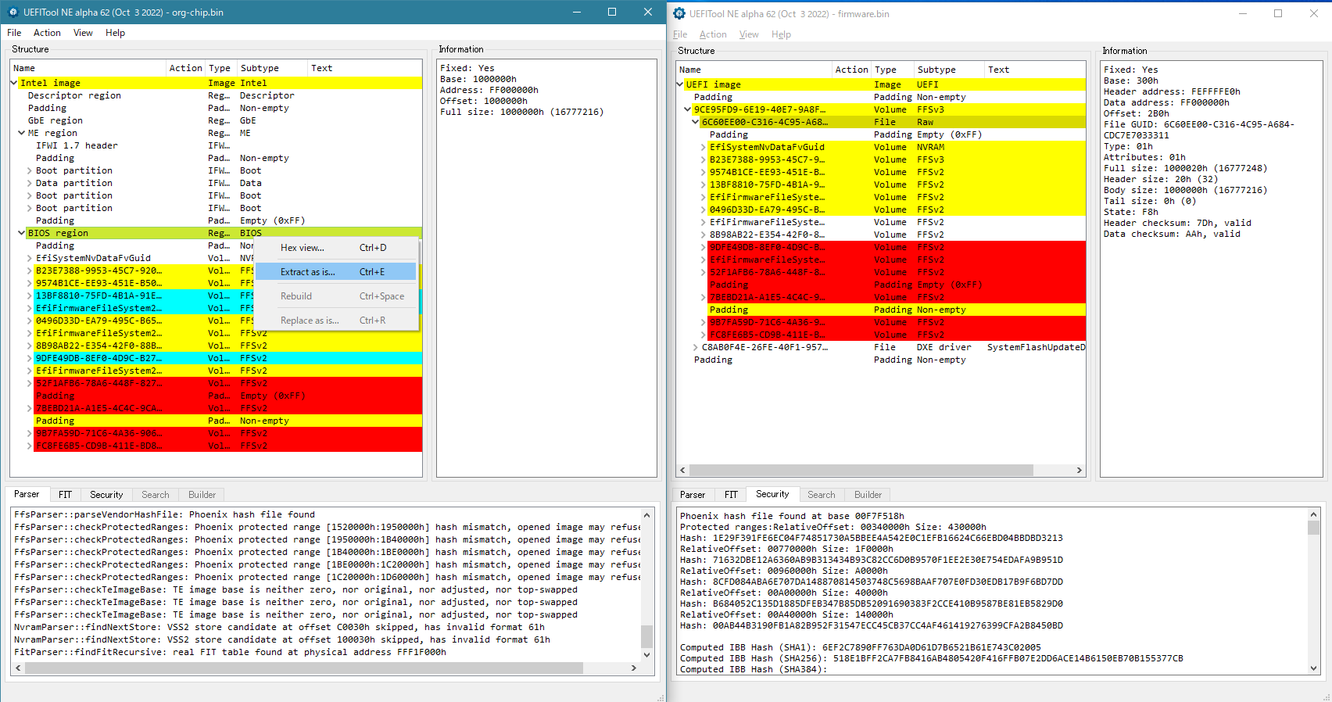Switch to Security tab in org-chip.bin window
The height and width of the screenshot is (702, 1332).
tap(106, 495)
